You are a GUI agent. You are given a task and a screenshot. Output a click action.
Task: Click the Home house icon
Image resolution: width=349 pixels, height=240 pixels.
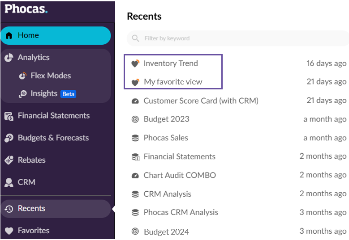pyautogui.click(x=9, y=36)
